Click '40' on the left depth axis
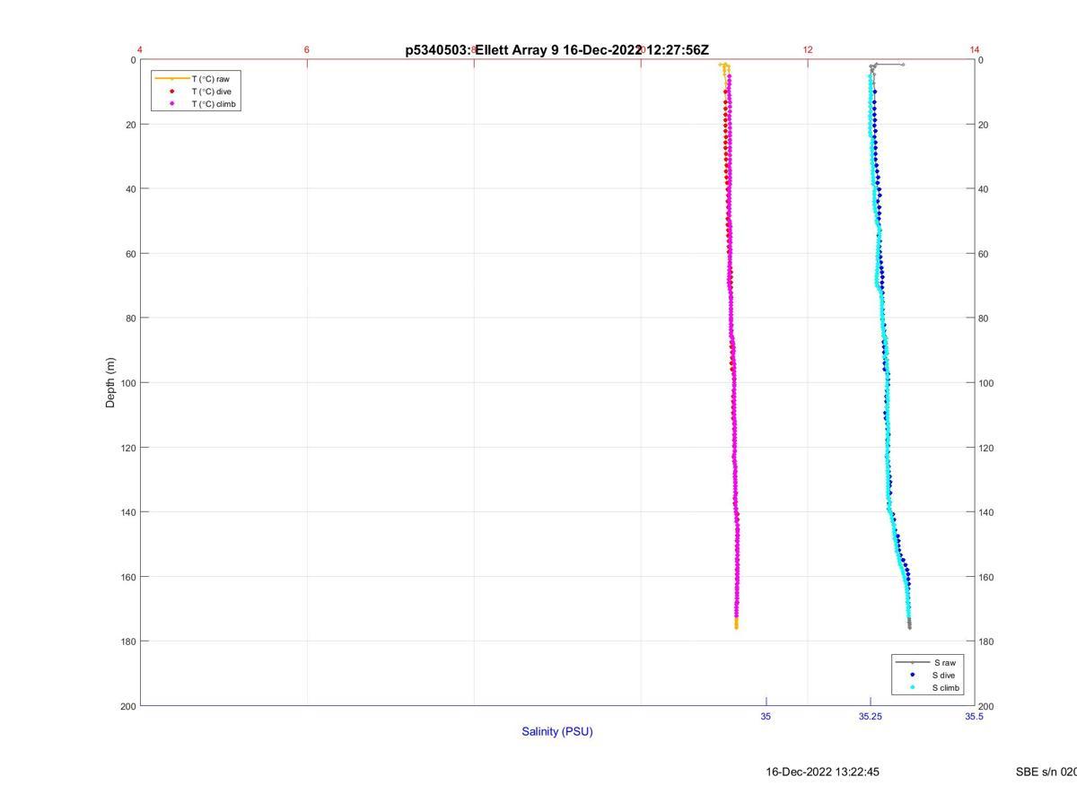The image size is (1077, 794). click(131, 189)
